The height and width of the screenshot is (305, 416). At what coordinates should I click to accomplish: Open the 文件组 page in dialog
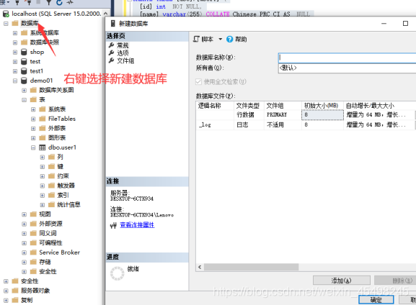point(125,60)
